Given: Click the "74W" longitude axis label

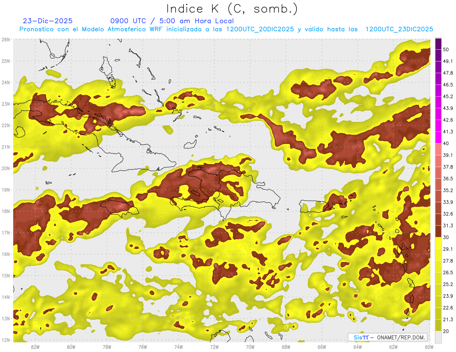Looking at the screenshot, I should (179, 347).
